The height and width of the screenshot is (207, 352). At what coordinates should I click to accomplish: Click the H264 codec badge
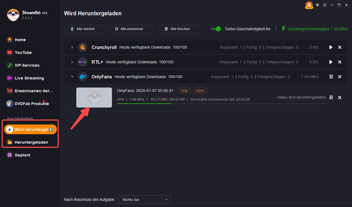(x=200, y=91)
